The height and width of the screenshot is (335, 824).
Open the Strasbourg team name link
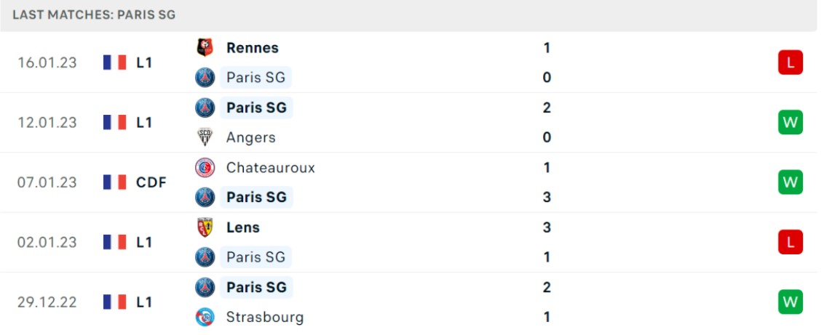tap(265, 317)
